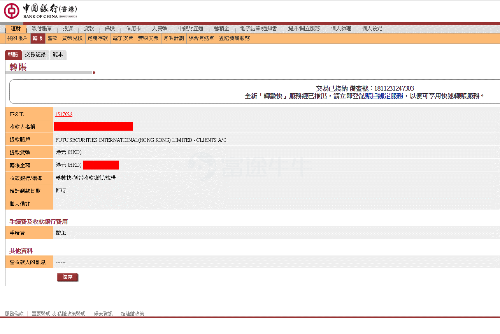Screen dimensions: 500x334
Task: Open the 保險 menu
Action: [110, 29]
